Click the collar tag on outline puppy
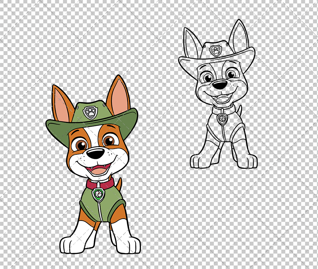Viewport: 318px width, 269px height. [x=222, y=119]
